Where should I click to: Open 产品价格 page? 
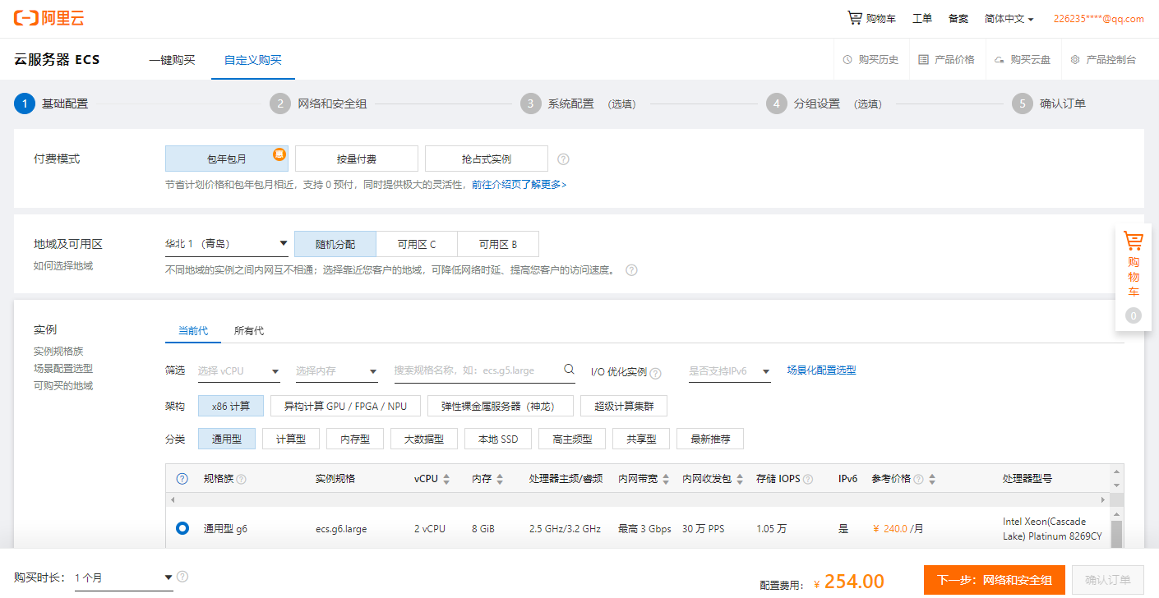946,60
